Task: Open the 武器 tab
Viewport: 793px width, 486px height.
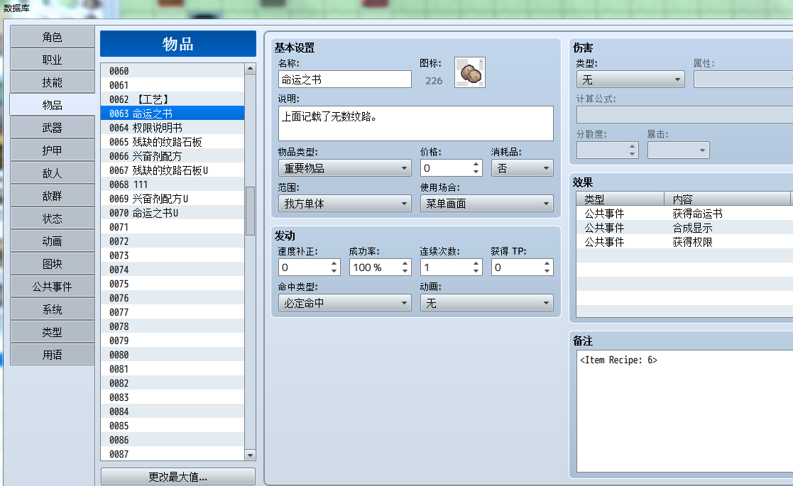Action: [x=52, y=128]
